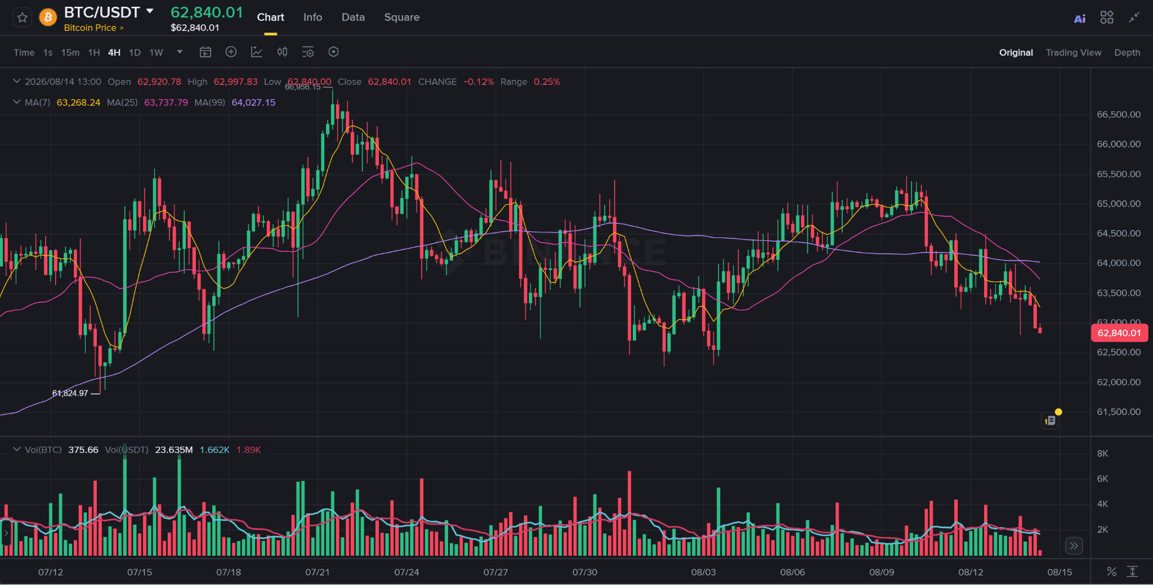Viewport: 1153px width, 585px height.
Task: Collapse the MA indicator row chevron
Action: click(x=17, y=102)
